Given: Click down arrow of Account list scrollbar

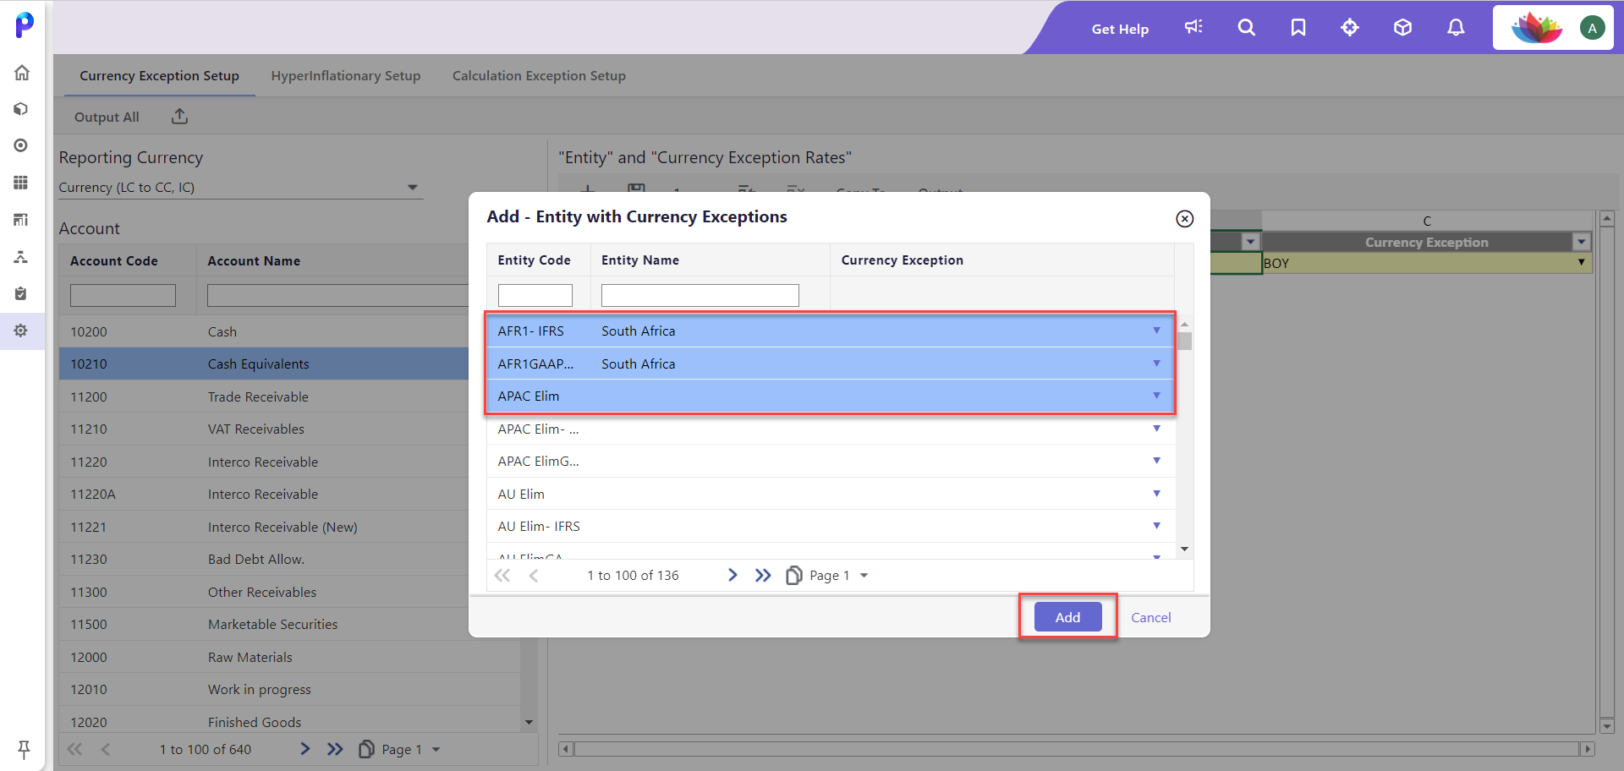Looking at the screenshot, I should tap(529, 722).
